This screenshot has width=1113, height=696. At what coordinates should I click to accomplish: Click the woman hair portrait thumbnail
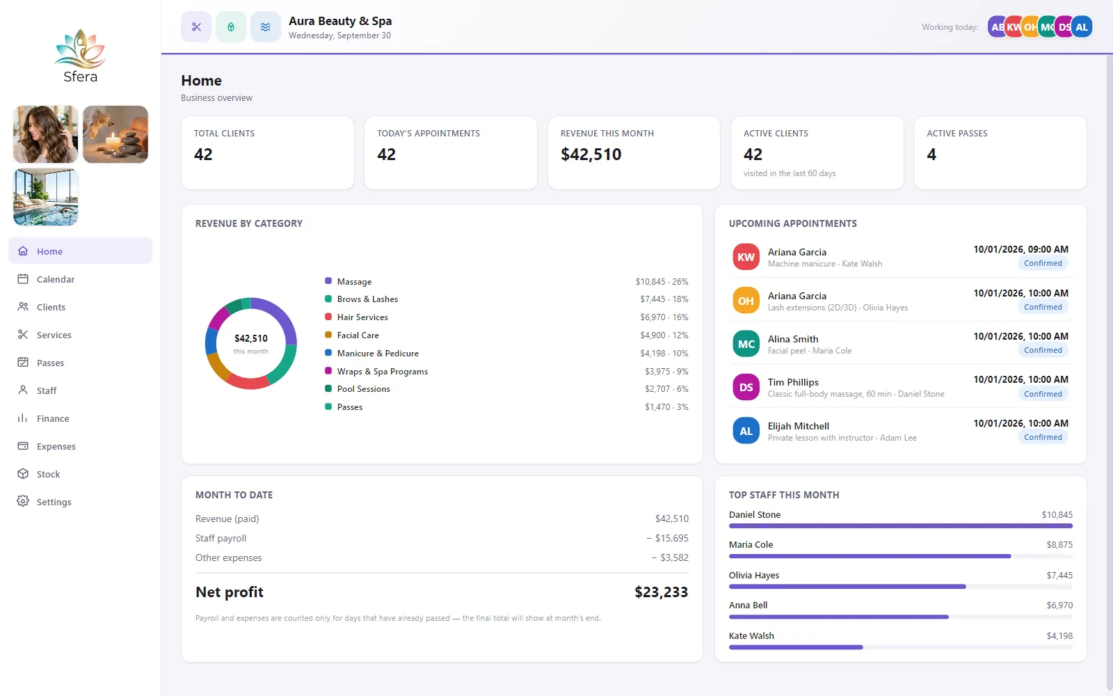coord(46,134)
